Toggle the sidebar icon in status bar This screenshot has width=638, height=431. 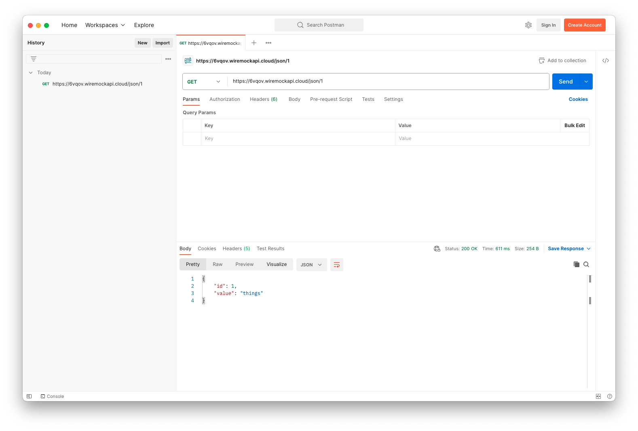click(x=29, y=396)
